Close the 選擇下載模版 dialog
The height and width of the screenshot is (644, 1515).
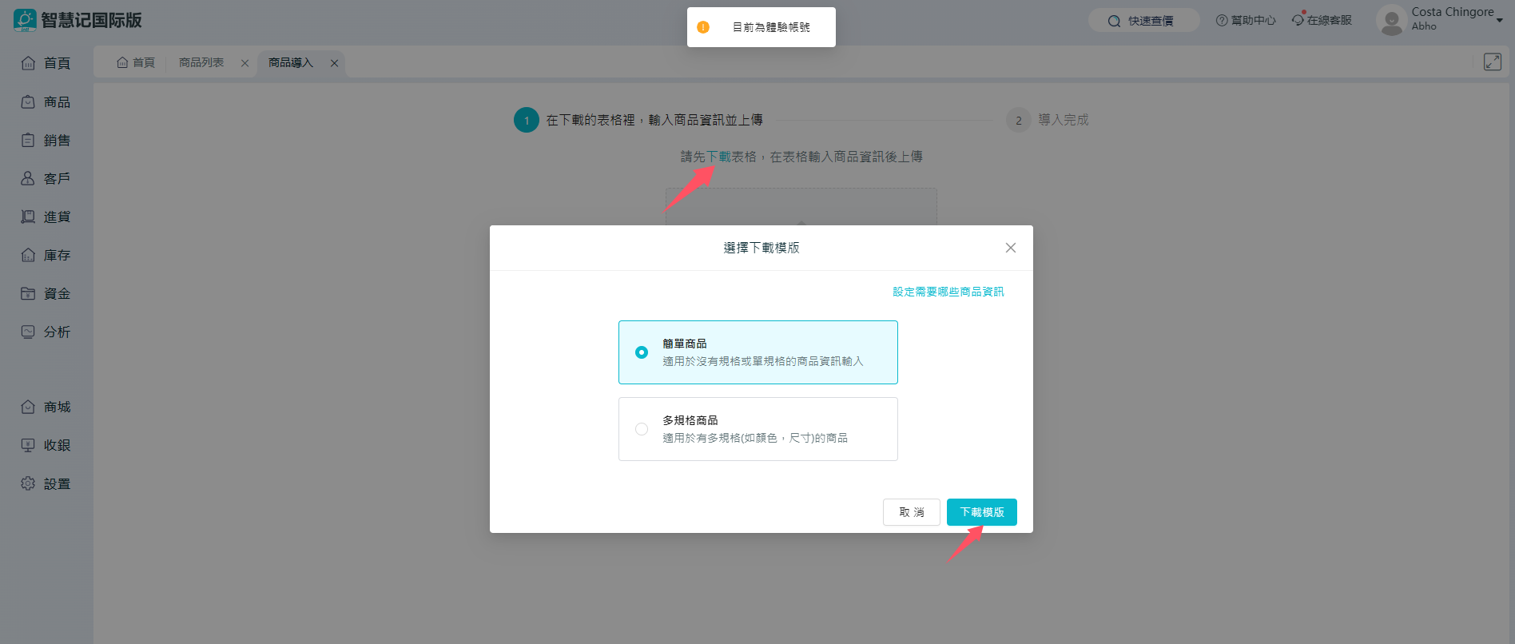pyautogui.click(x=1010, y=248)
